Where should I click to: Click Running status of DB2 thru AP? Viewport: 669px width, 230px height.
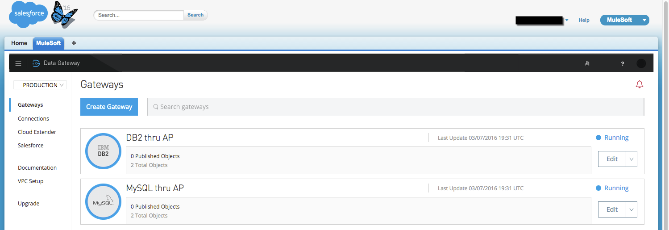pos(612,138)
